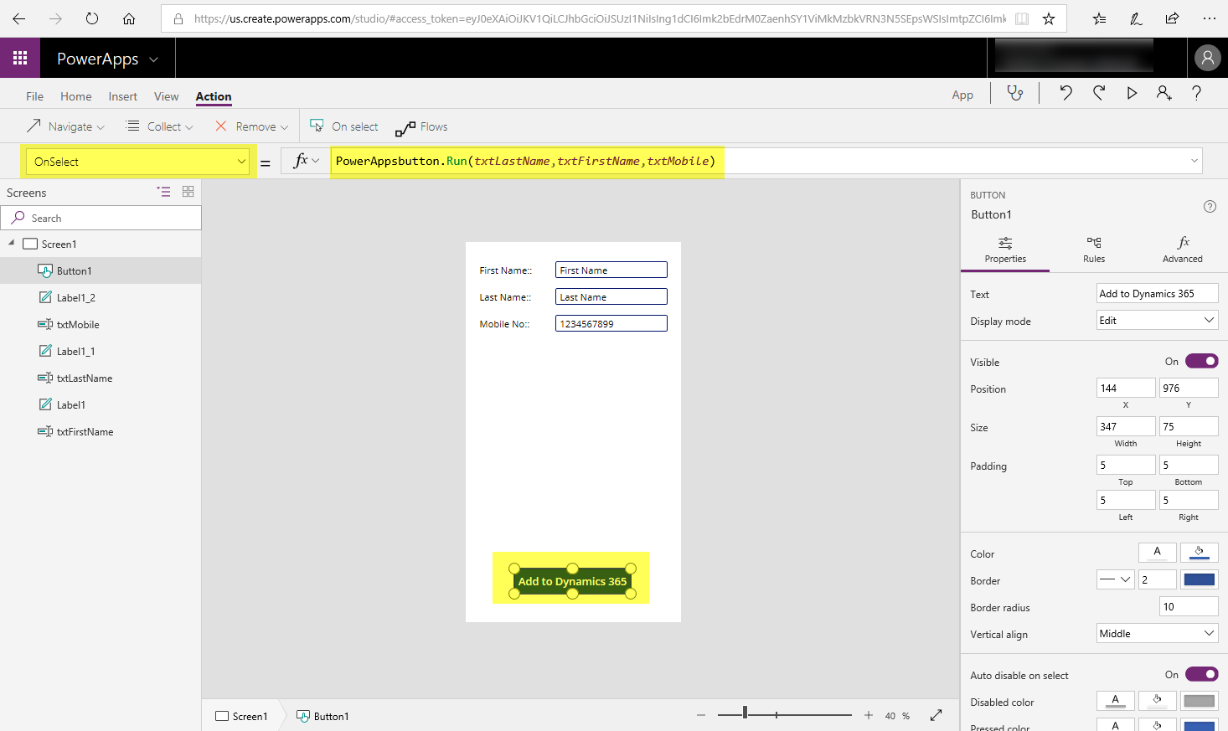
Task: Click the Search field in Screens pane
Action: tap(101, 218)
